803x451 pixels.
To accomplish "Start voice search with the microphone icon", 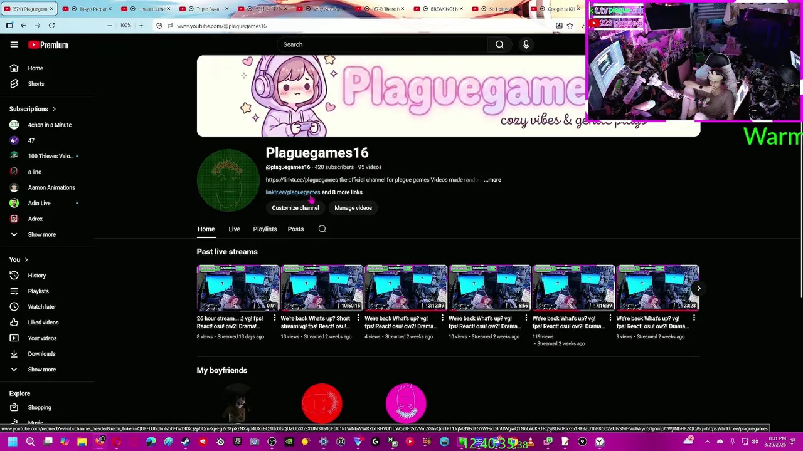I will (x=526, y=44).
